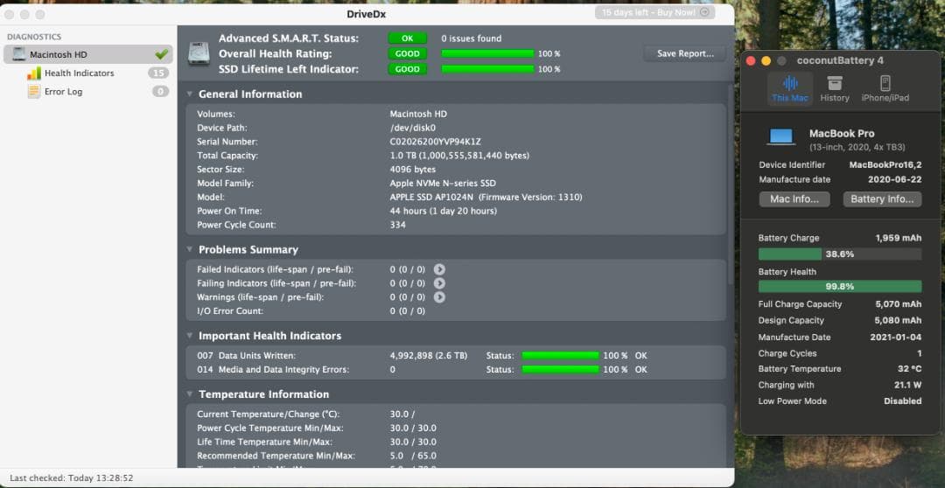Click the green checkmark next to Macintosh HD
This screenshot has height=488, width=945.
coord(161,54)
